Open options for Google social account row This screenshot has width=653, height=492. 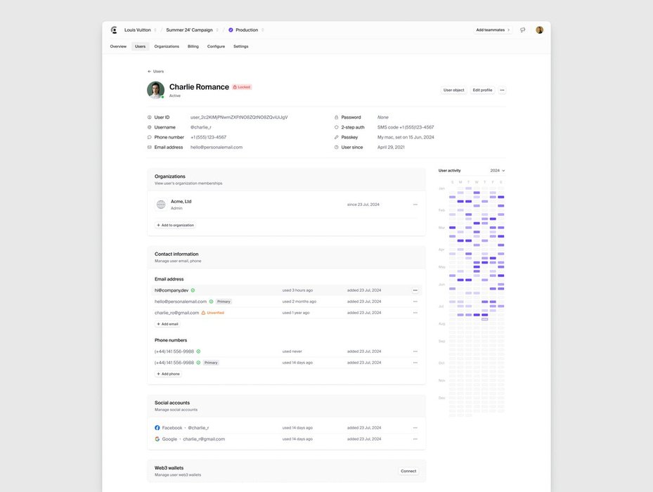click(x=415, y=439)
